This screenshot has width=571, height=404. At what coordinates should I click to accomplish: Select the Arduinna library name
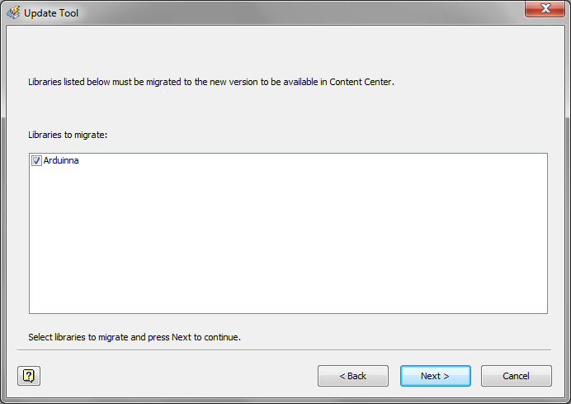point(61,160)
